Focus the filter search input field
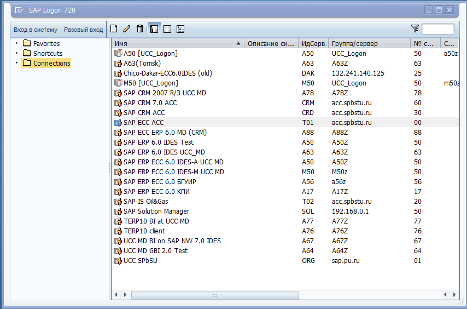The image size is (467, 309). pyautogui.click(x=438, y=29)
